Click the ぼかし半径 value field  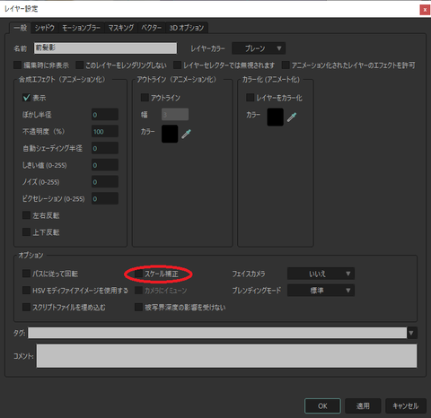pos(105,115)
